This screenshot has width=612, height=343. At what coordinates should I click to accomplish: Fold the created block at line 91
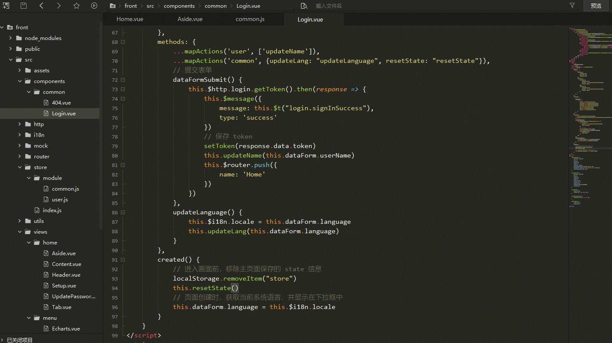pyautogui.click(x=123, y=260)
